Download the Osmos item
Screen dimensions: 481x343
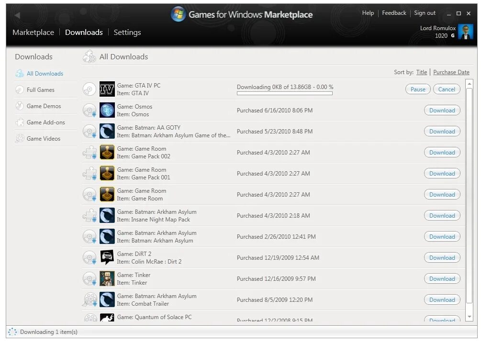point(441,110)
